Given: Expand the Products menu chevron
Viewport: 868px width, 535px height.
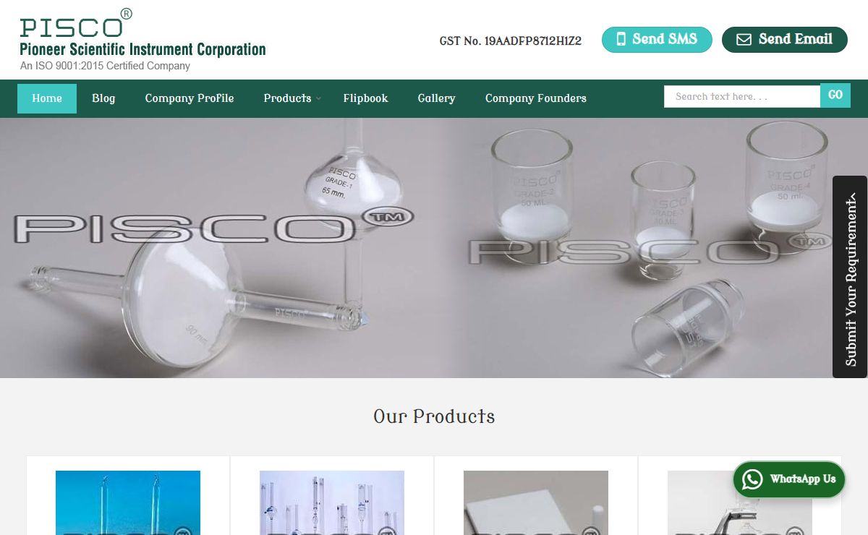Looking at the screenshot, I should [x=318, y=99].
